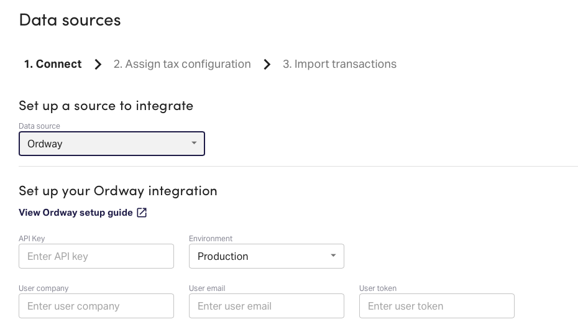Focus the API Key input field
Viewport: 578px width, 327px height.
(x=96, y=256)
